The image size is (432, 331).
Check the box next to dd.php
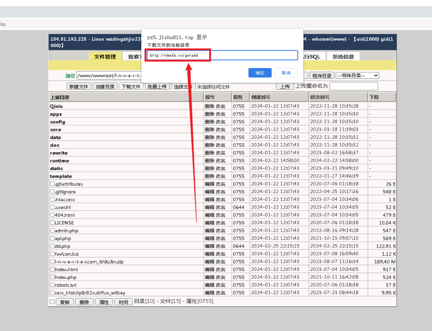coord(52,246)
